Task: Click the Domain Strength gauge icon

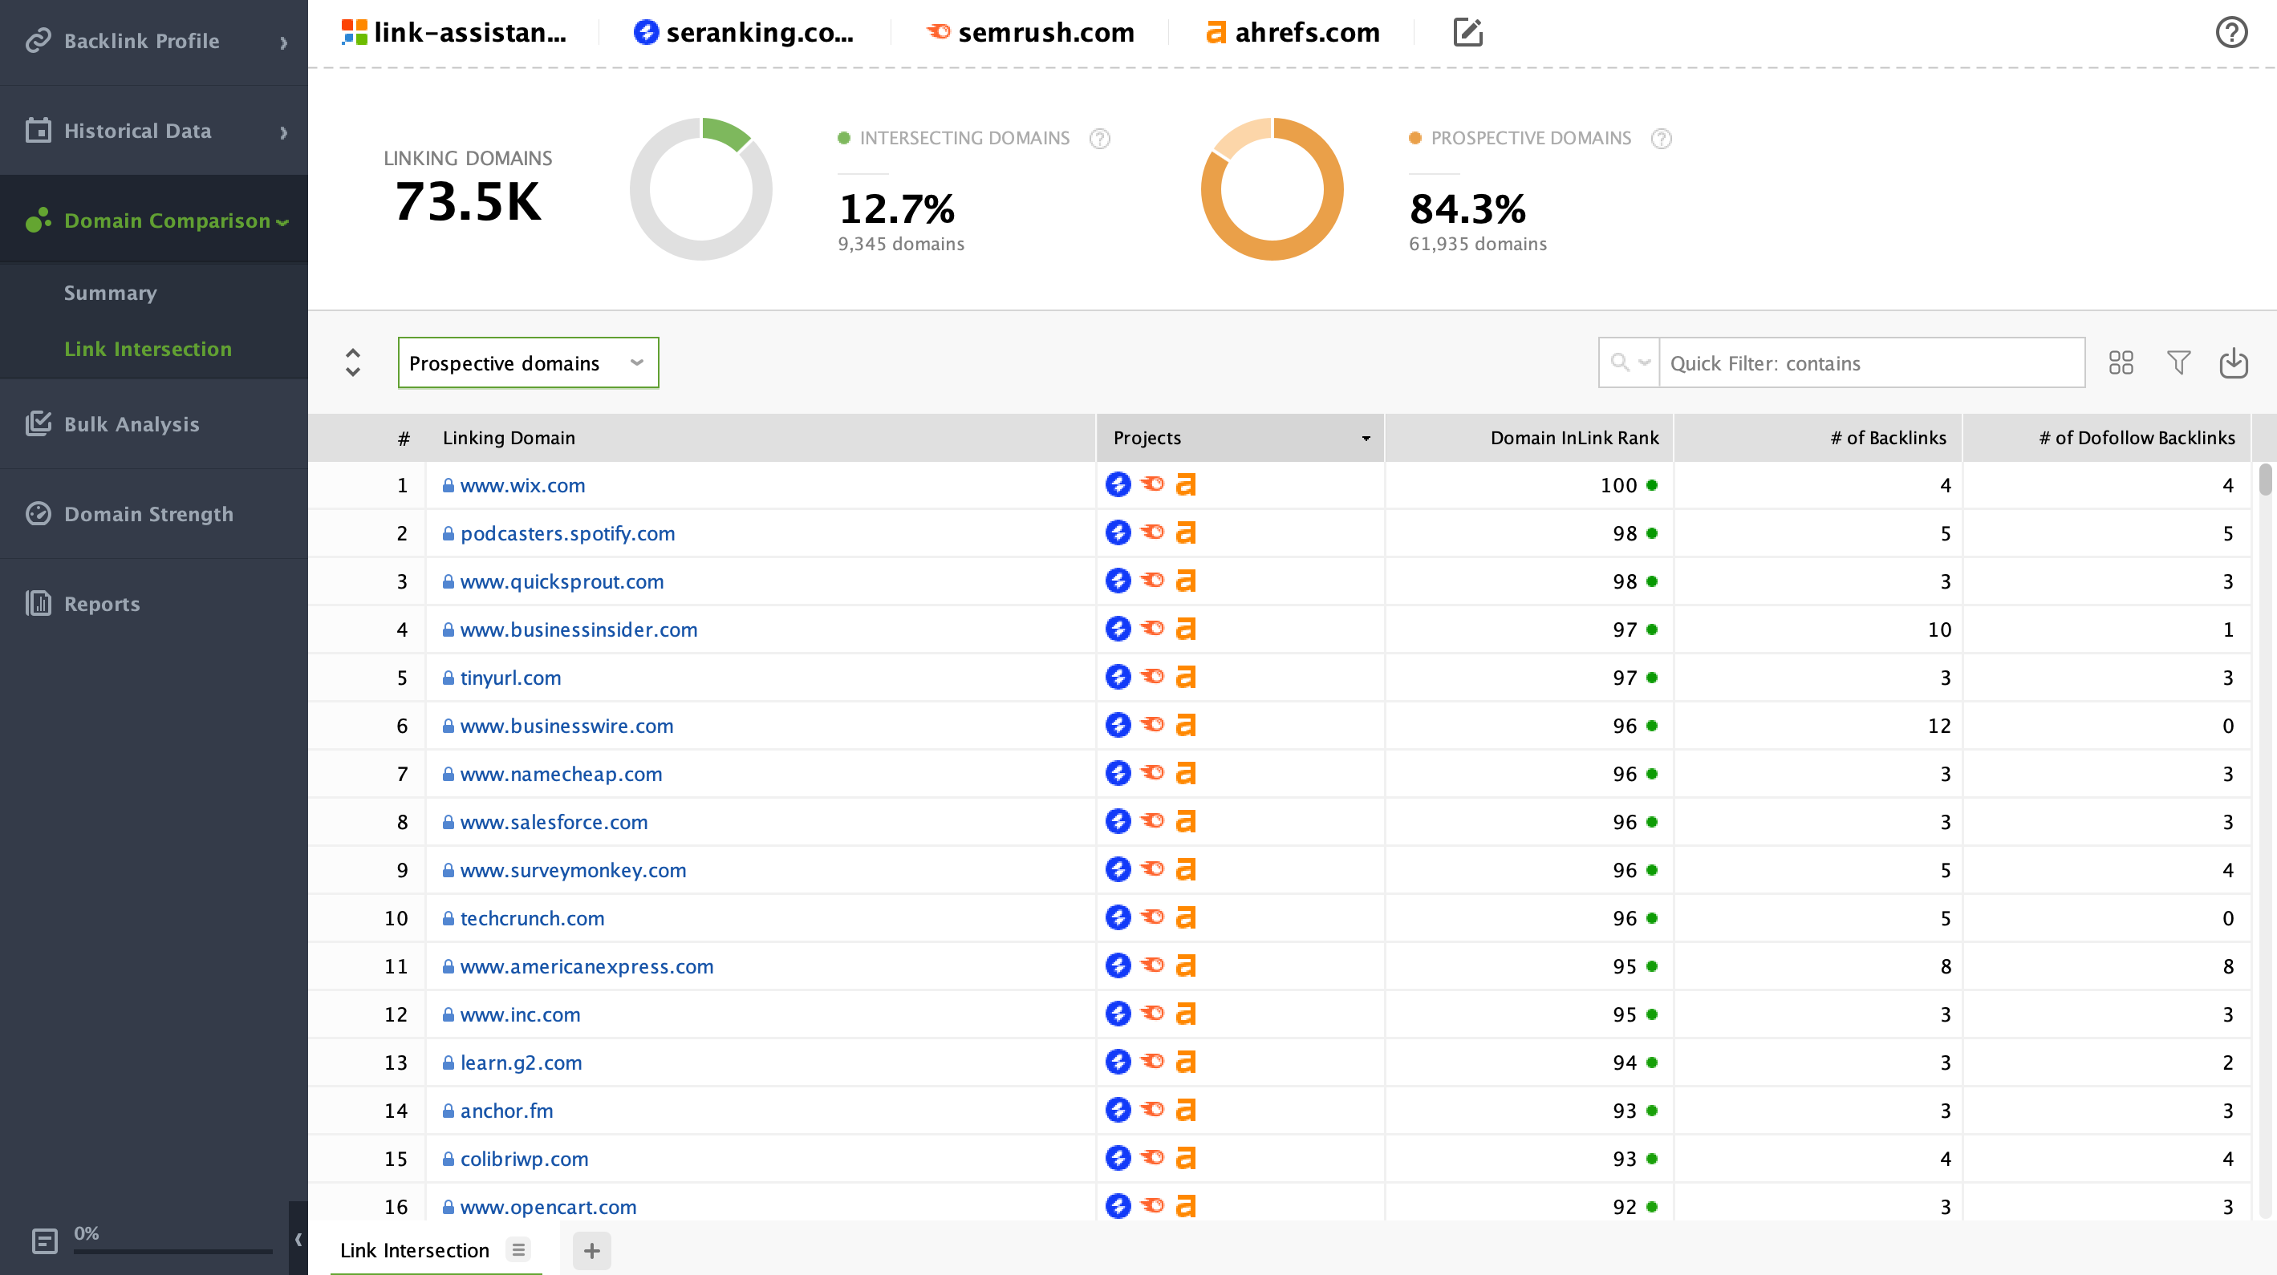Action: (38, 513)
